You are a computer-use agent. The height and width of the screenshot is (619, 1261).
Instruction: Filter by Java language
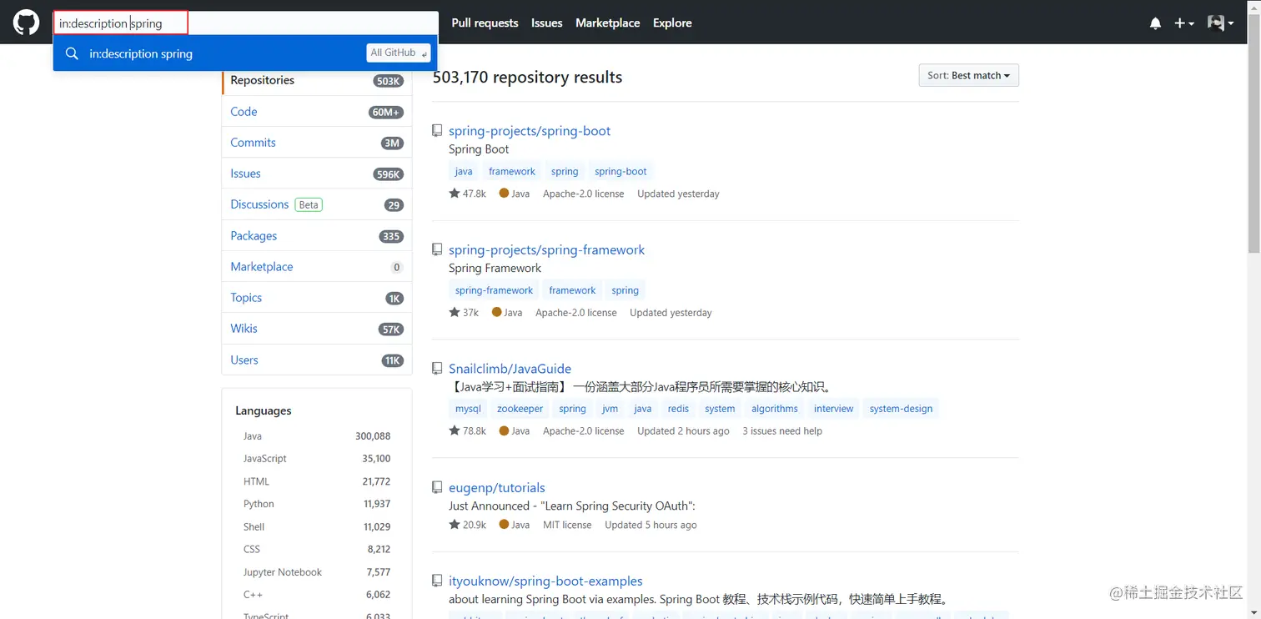tap(317, 436)
